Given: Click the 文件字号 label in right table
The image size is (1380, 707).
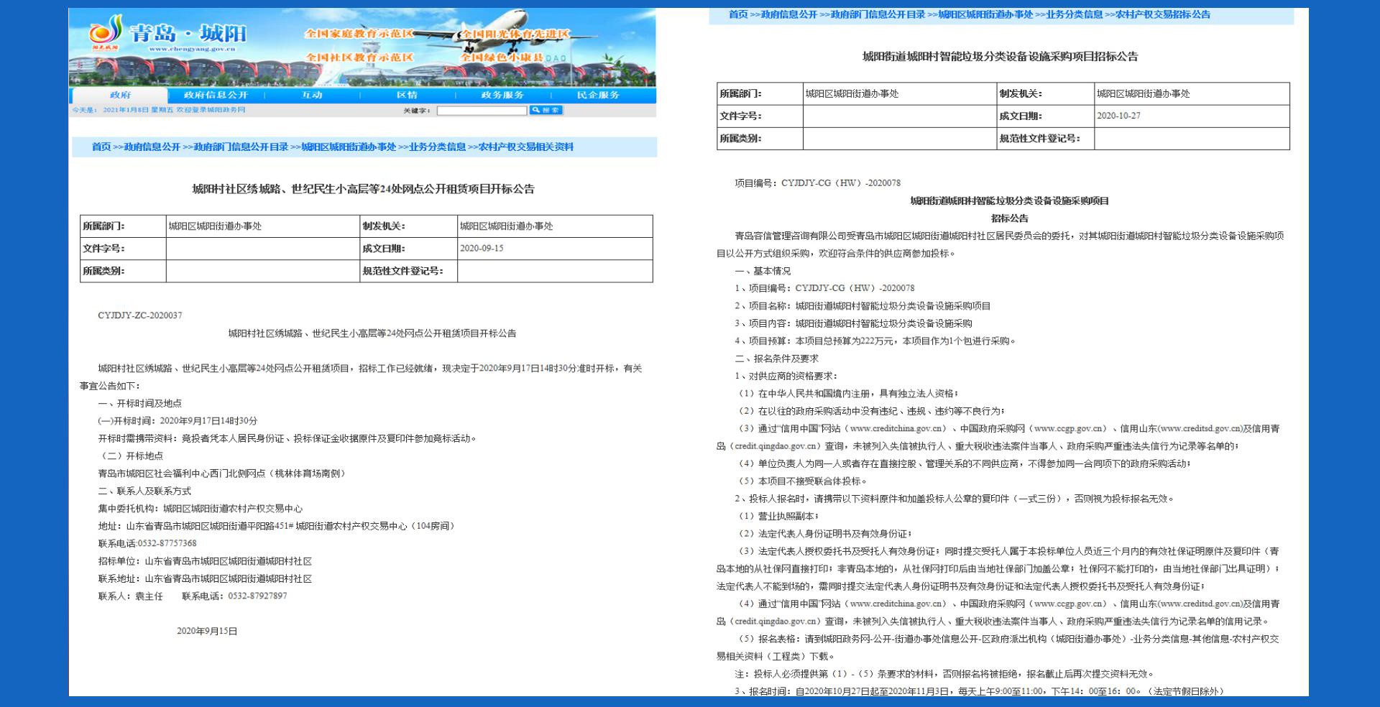Looking at the screenshot, I should pos(740,116).
